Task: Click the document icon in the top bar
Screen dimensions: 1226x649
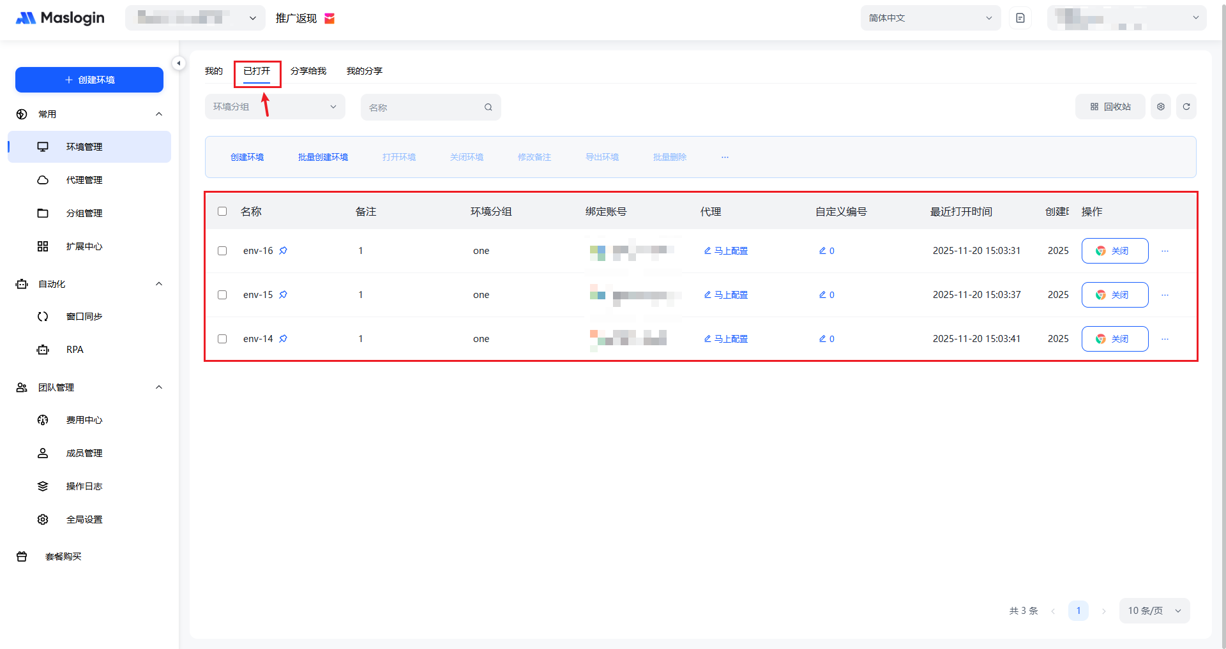Action: (x=1020, y=19)
